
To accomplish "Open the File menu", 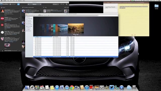I will tap(8, 1).
